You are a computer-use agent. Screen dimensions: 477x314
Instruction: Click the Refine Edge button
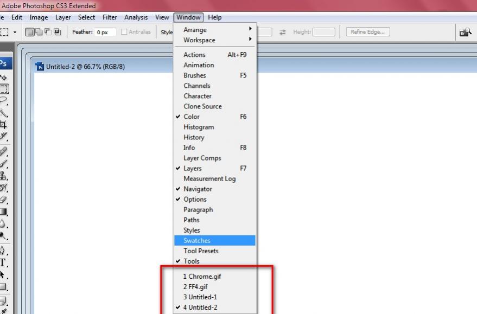tap(368, 32)
